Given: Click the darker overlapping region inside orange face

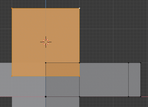Looking at the screenshot, I should [x=63, y=69].
